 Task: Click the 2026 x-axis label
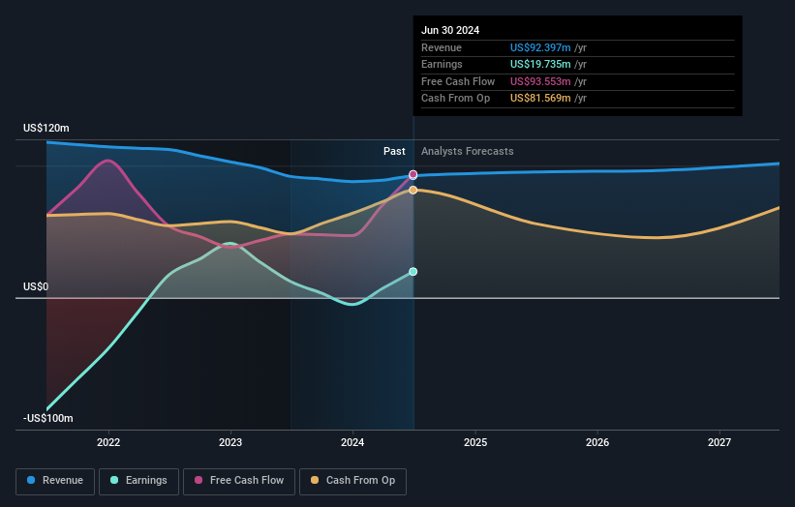(597, 442)
